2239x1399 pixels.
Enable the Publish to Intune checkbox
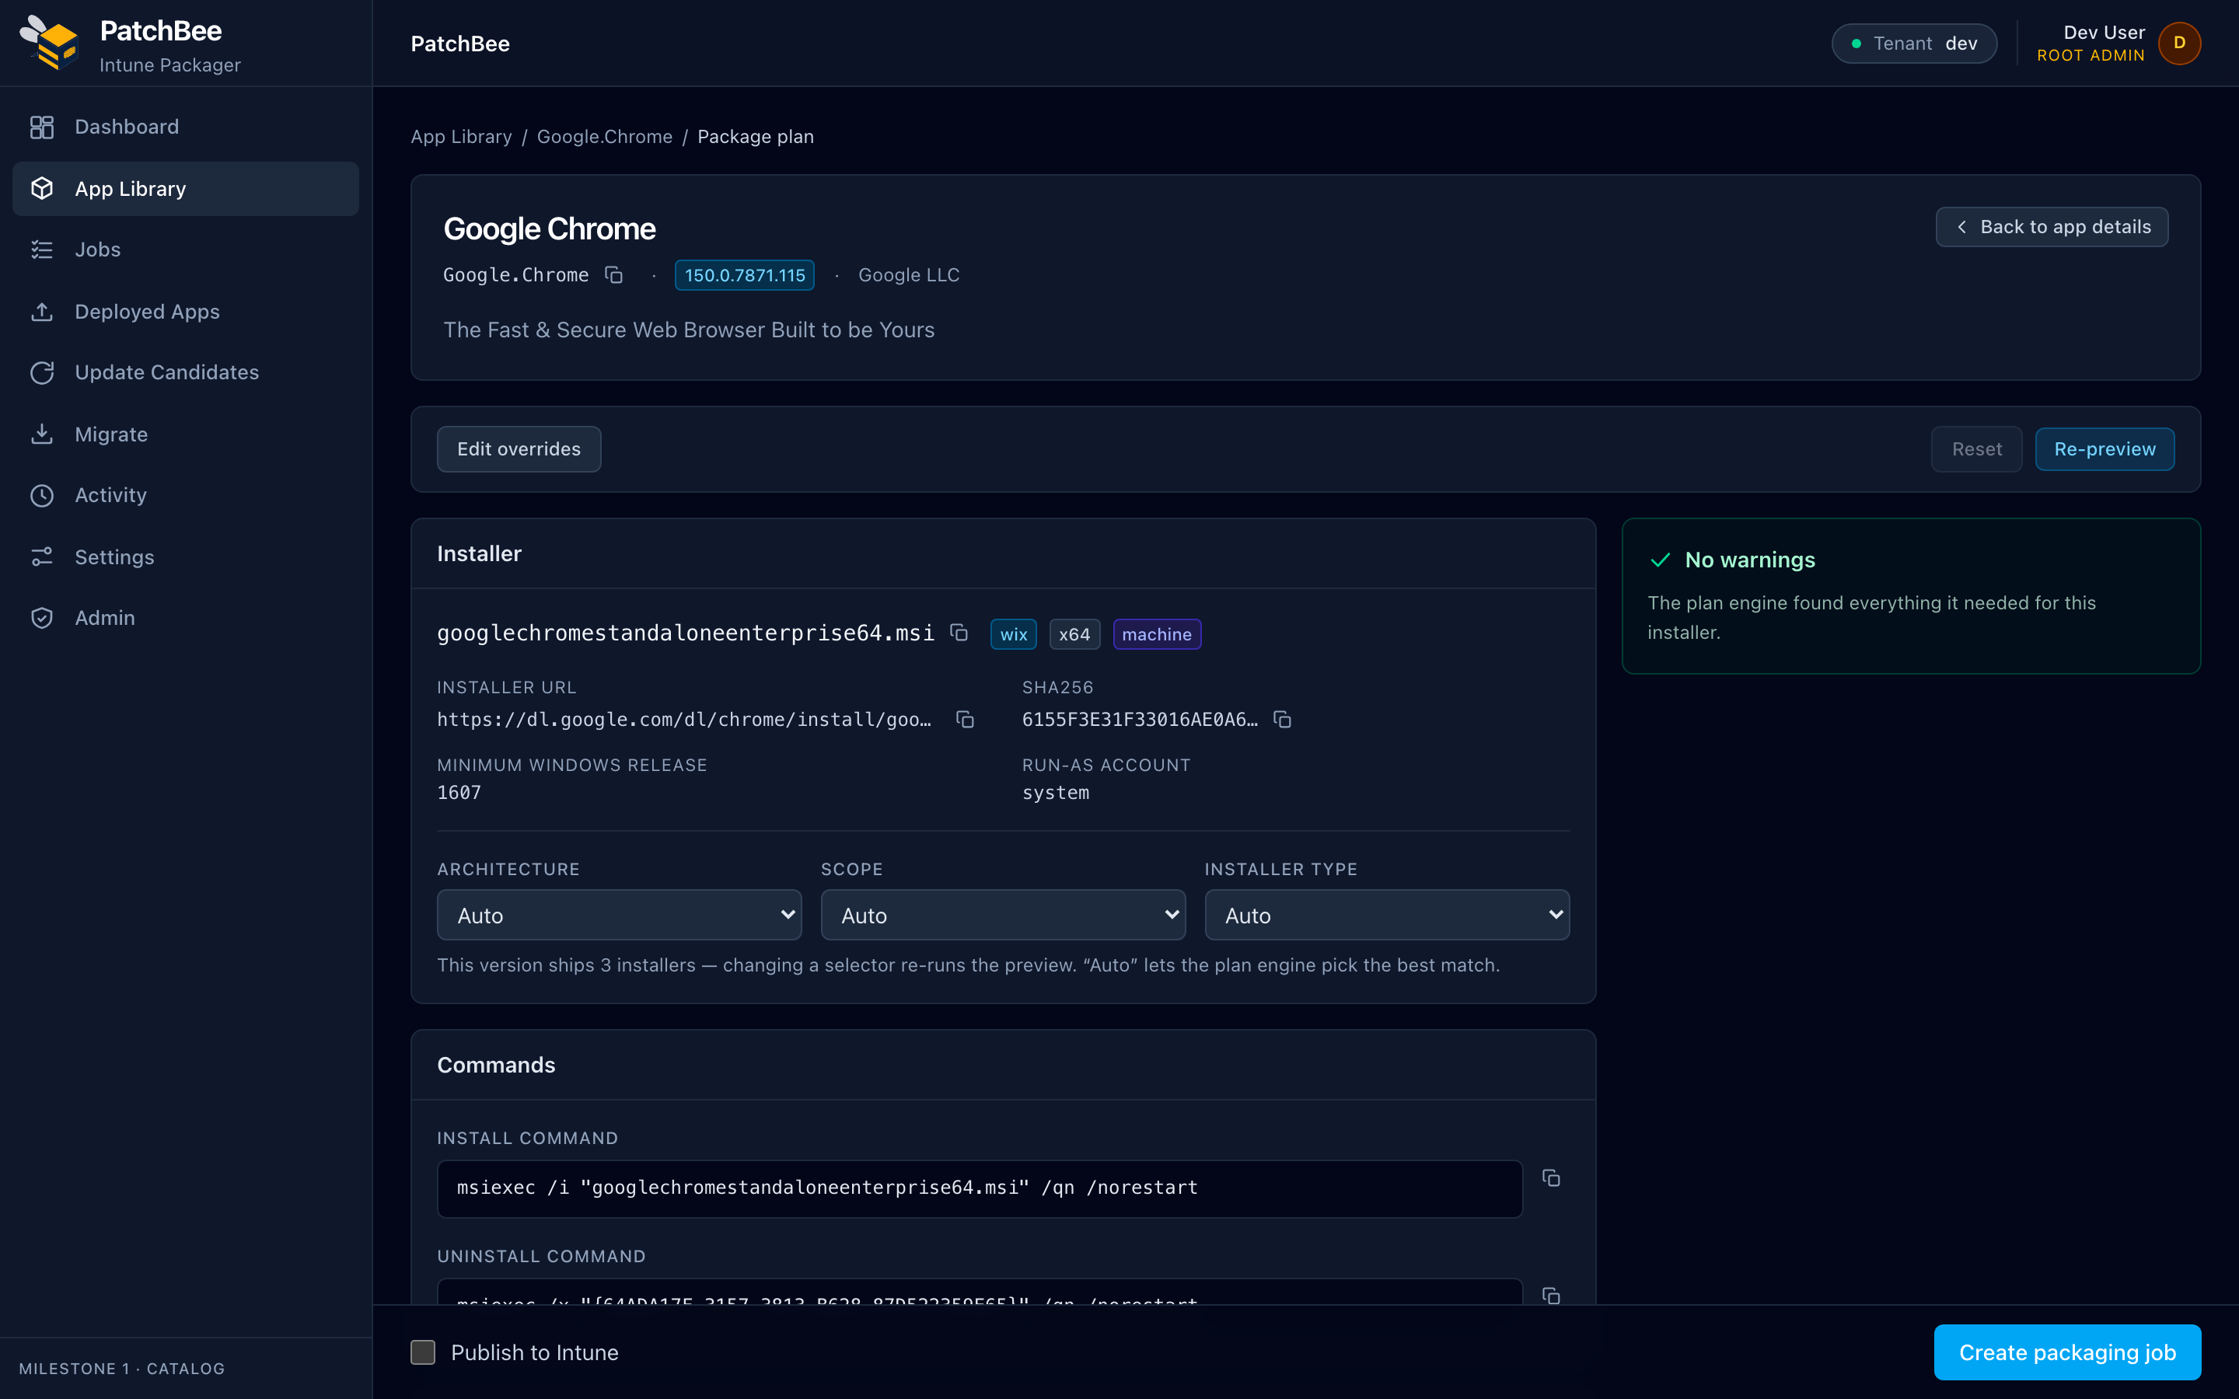(423, 1352)
